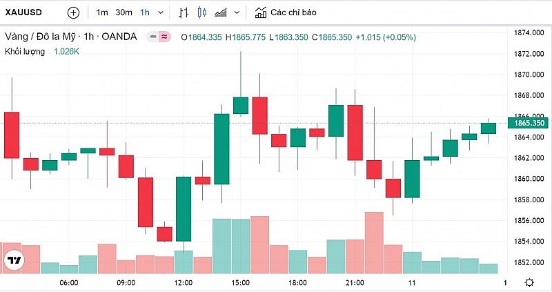
Task: Expand the timeframe dropdown arrow
Action: (161, 12)
